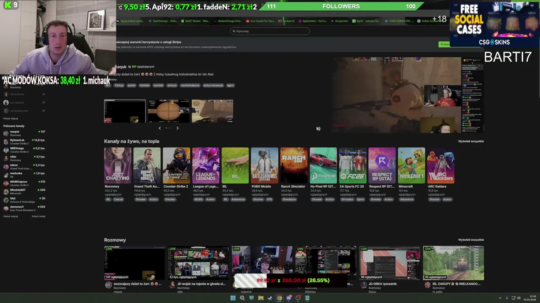540x303 pixels.
Task: Switch to Barti7 Stream browser tab
Action: coord(195,21)
